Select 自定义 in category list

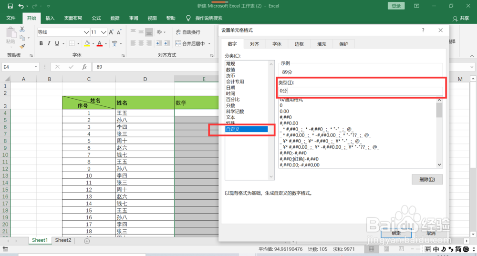click(247, 129)
